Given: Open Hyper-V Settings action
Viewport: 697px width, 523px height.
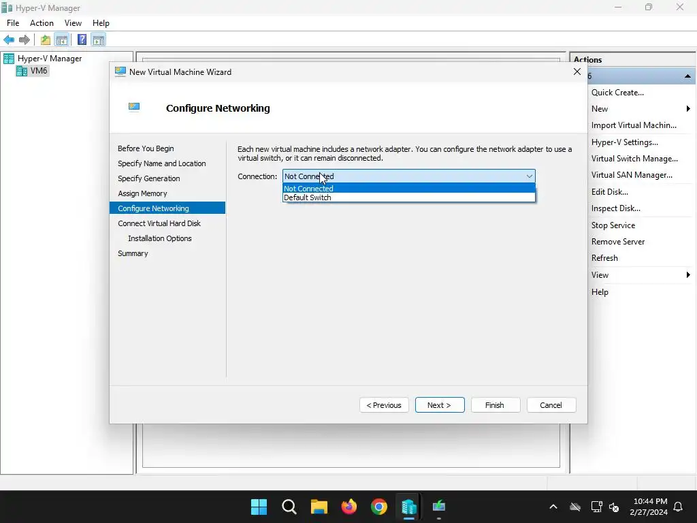Looking at the screenshot, I should (625, 142).
